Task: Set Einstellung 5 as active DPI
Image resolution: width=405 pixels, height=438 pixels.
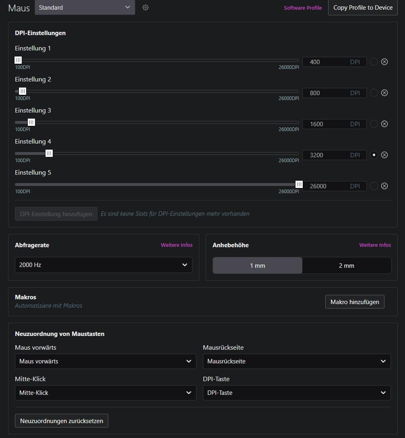Action: tap(374, 186)
